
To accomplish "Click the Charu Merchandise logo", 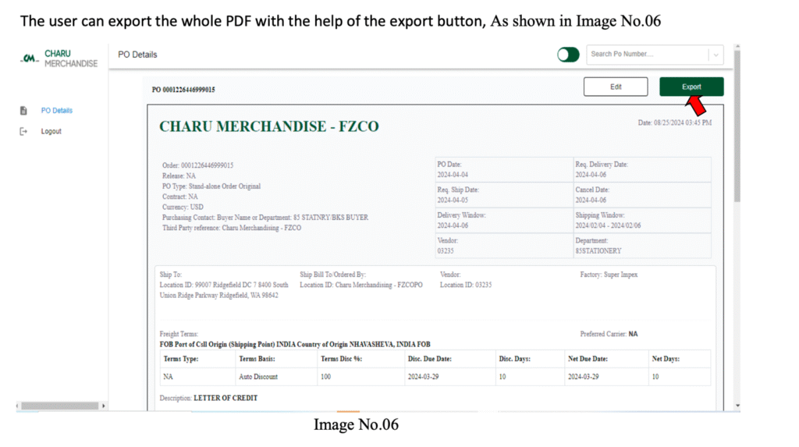I will click(x=59, y=59).
